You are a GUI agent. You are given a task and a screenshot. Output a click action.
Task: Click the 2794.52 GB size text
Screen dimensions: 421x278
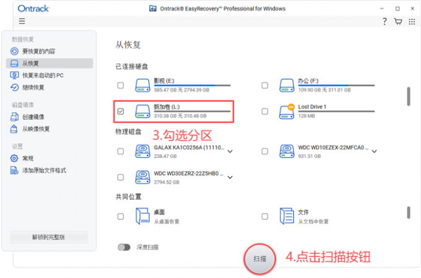167,182
